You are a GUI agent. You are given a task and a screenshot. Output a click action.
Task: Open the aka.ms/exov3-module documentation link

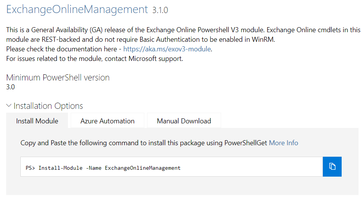click(x=167, y=49)
